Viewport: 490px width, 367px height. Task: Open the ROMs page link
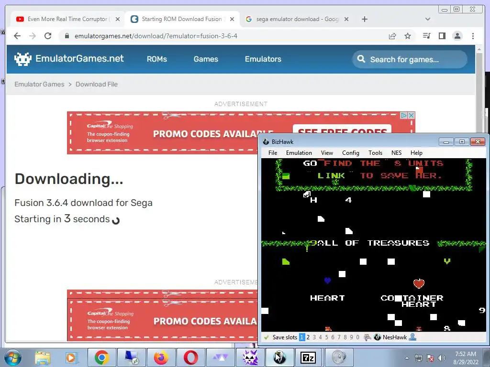(157, 59)
